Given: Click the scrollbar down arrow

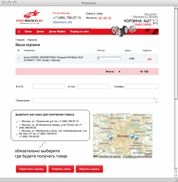Looking at the screenshot, I should click(x=176, y=176).
